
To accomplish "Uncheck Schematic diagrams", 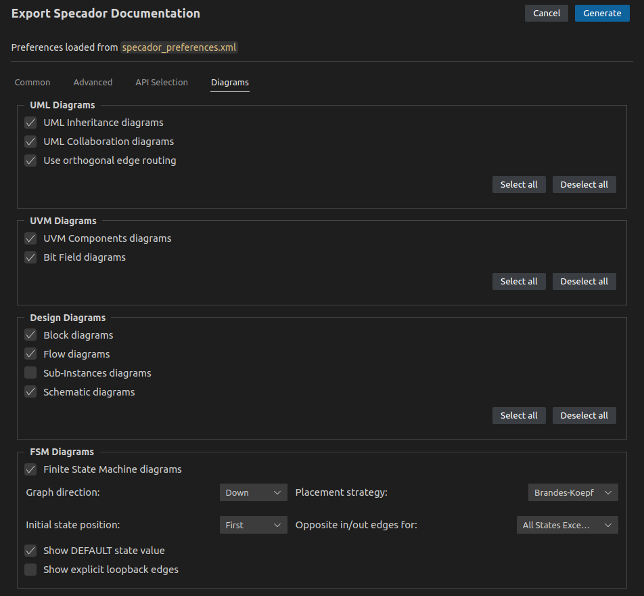I will 30,391.
